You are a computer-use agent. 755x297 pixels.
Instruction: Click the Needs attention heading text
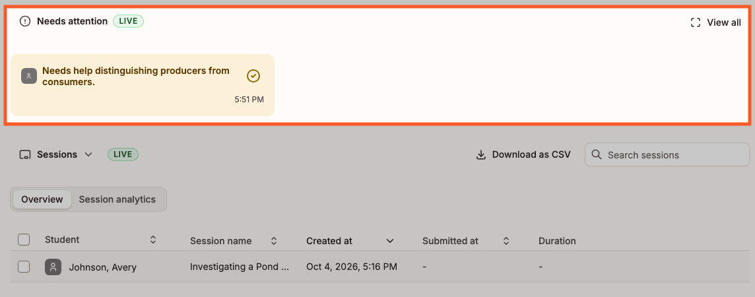[x=72, y=21]
